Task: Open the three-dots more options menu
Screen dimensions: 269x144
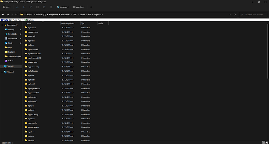Action: pos(91,7)
